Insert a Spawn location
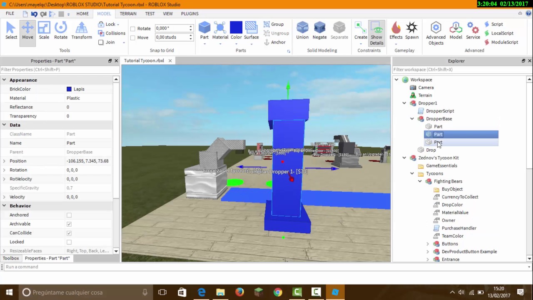The width and height of the screenshot is (533, 300). pyautogui.click(x=412, y=31)
